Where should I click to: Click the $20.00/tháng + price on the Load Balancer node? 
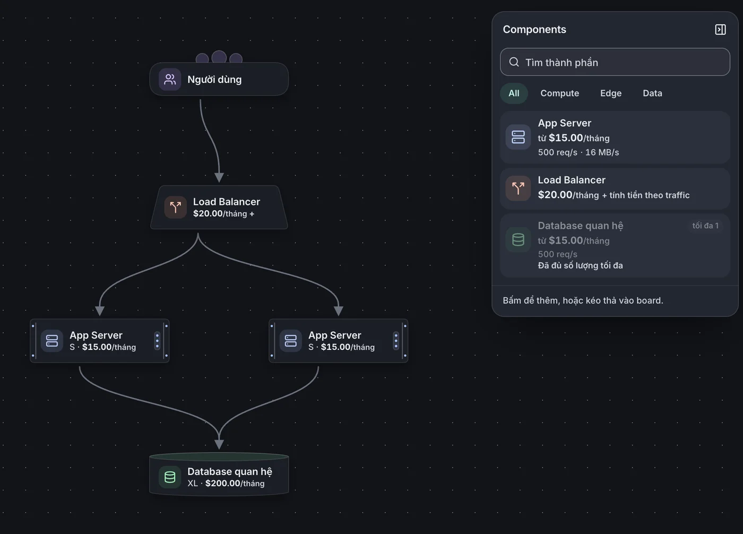click(x=223, y=213)
